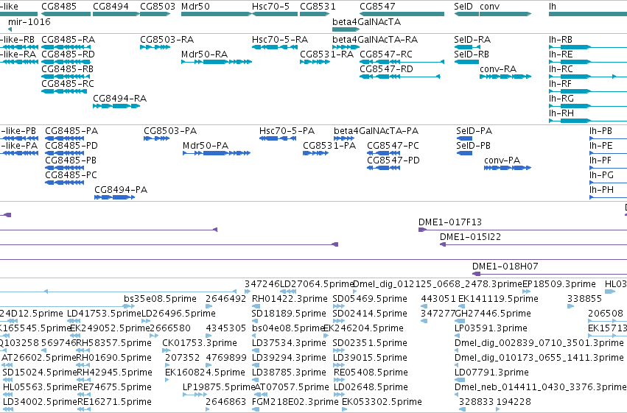Select protein SelD-PA
Viewport: 627px width, 413px height.
click(464, 138)
